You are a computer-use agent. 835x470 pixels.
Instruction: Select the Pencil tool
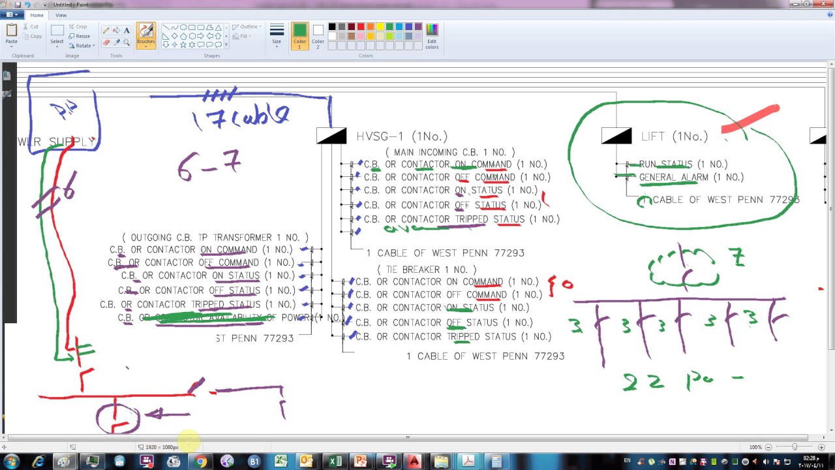point(106,30)
